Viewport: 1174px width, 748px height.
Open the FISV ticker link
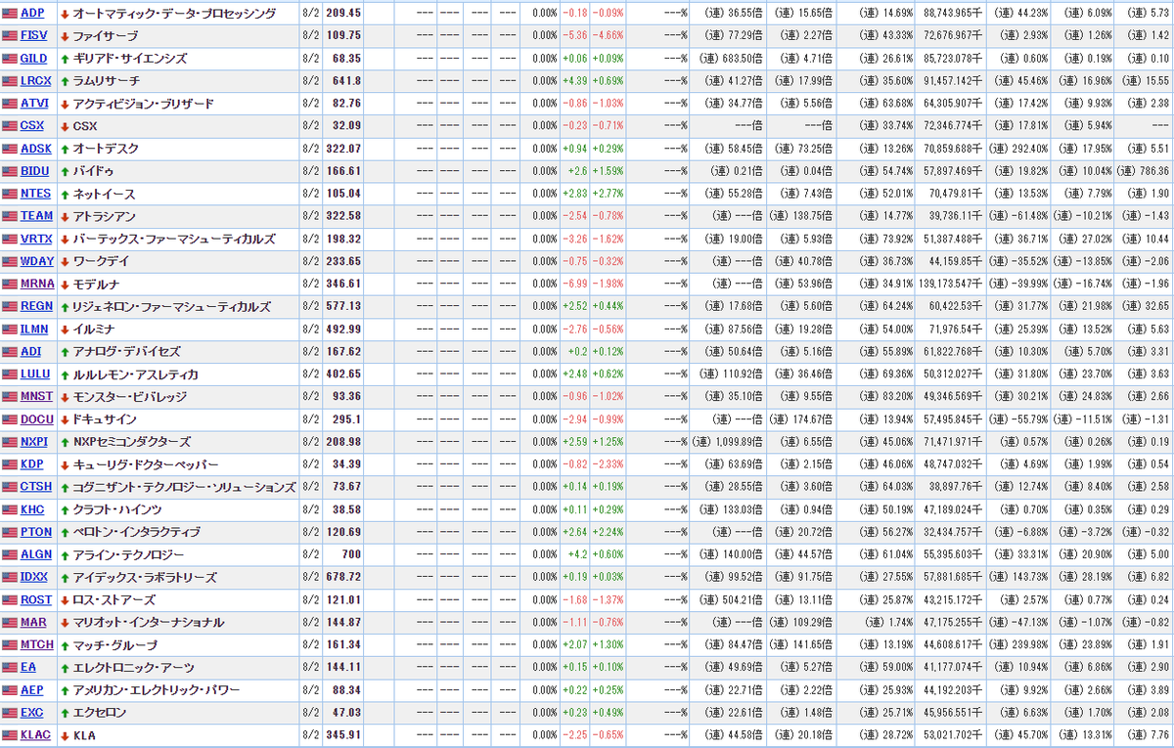coord(33,35)
